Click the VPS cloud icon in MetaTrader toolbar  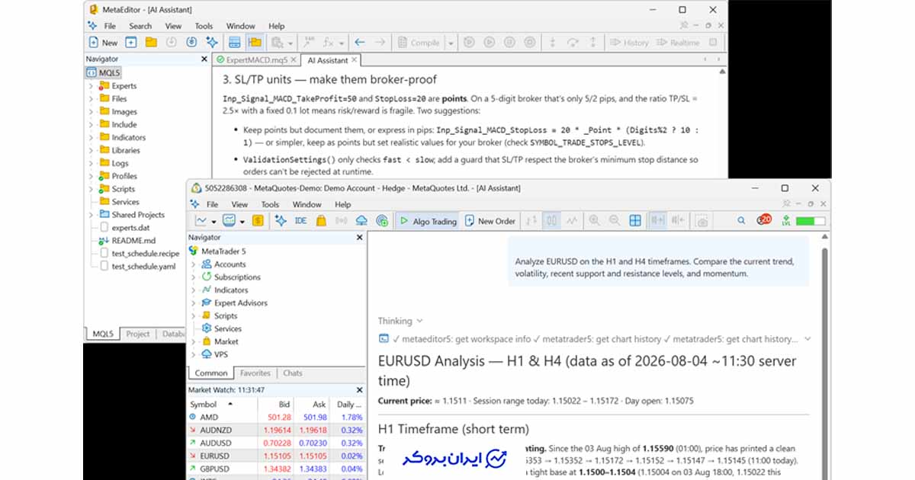[361, 221]
